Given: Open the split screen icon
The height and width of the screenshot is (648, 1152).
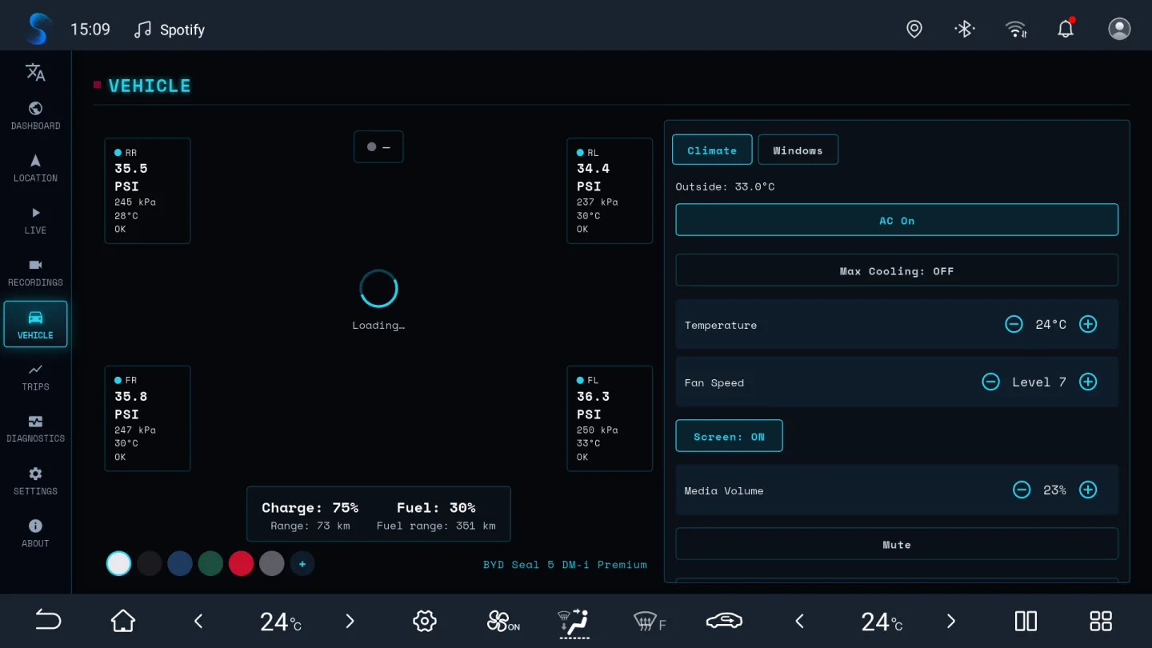Looking at the screenshot, I should pos(1026,621).
